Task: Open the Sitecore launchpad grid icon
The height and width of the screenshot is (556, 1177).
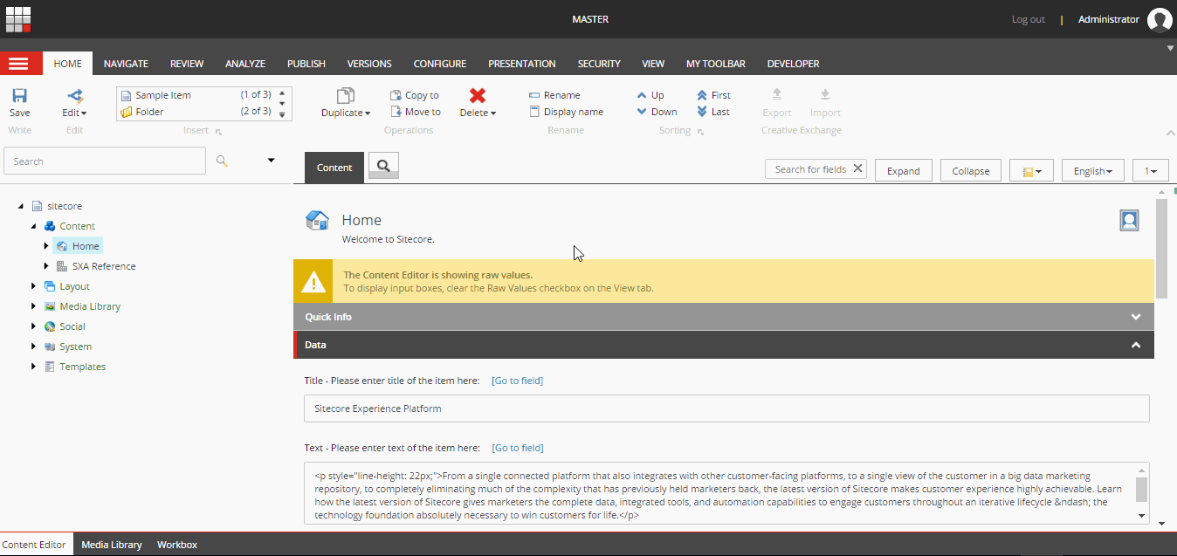Action: coord(18,18)
